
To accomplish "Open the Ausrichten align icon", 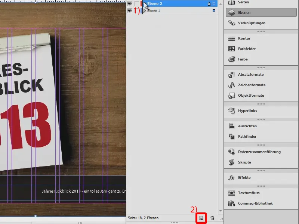I will 231,126.
